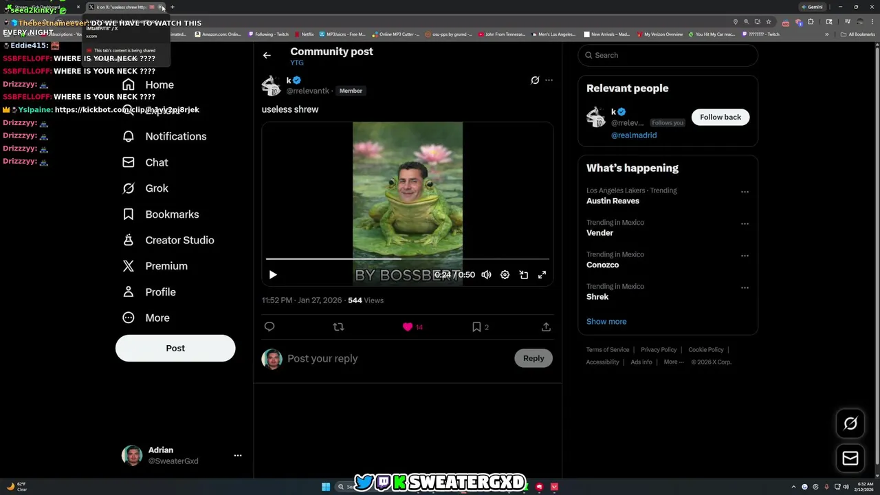Click the Notifications bell icon

(129, 136)
